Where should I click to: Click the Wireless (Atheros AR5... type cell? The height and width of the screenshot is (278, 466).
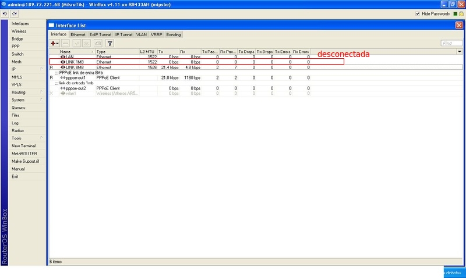pos(117,93)
